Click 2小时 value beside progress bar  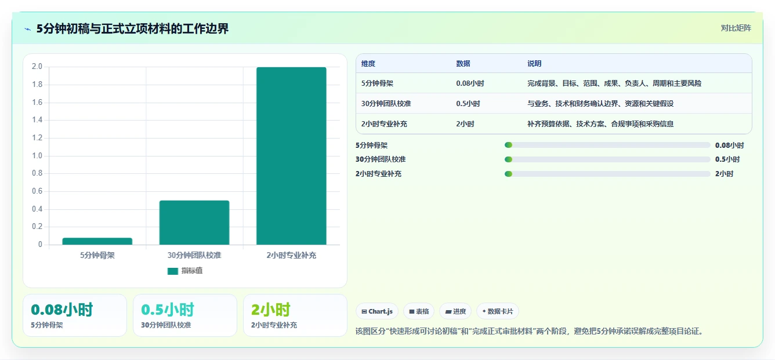click(x=724, y=174)
